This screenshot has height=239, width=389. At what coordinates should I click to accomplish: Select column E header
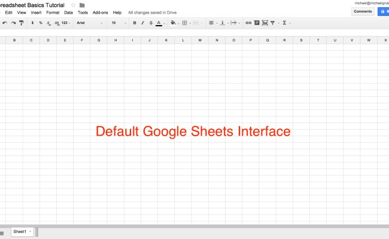point(65,40)
